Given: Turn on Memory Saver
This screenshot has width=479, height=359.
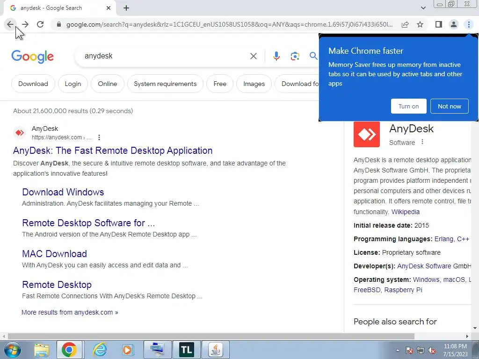Looking at the screenshot, I should coord(408,106).
